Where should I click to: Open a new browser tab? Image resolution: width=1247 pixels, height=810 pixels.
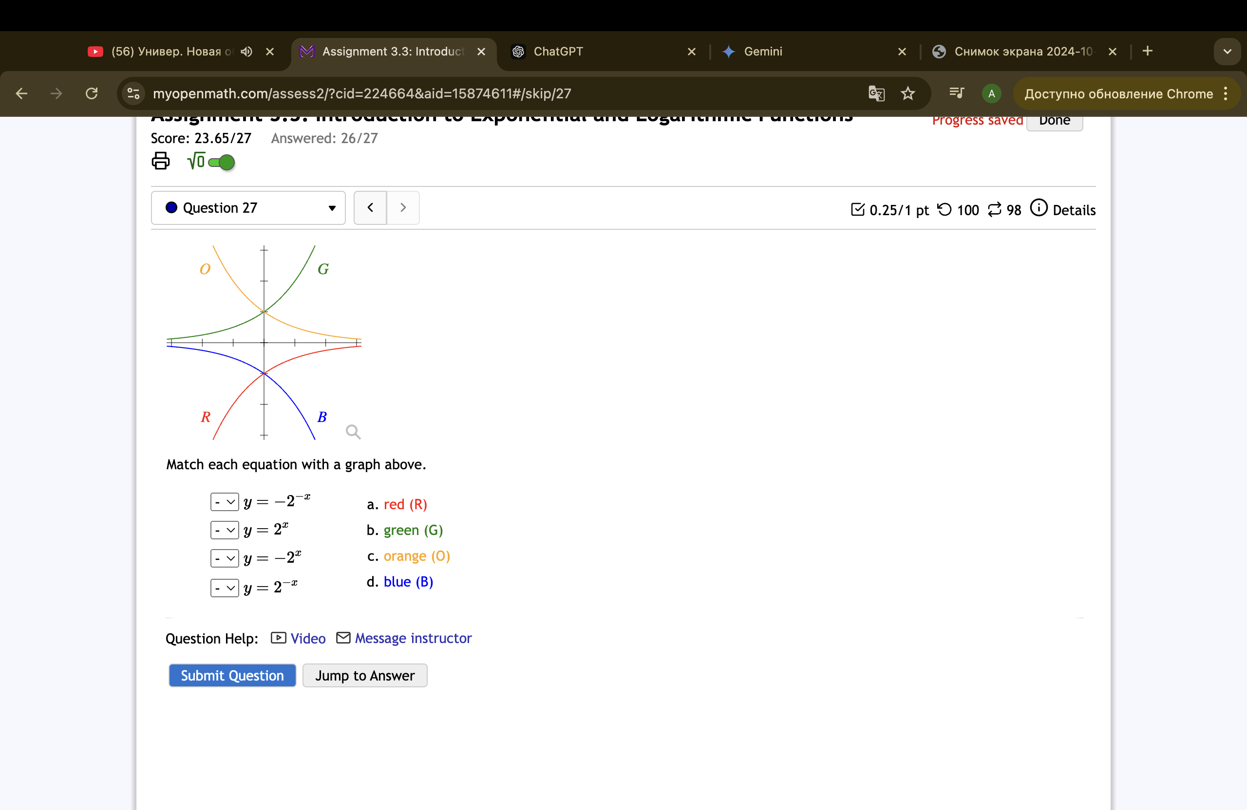click(1148, 51)
